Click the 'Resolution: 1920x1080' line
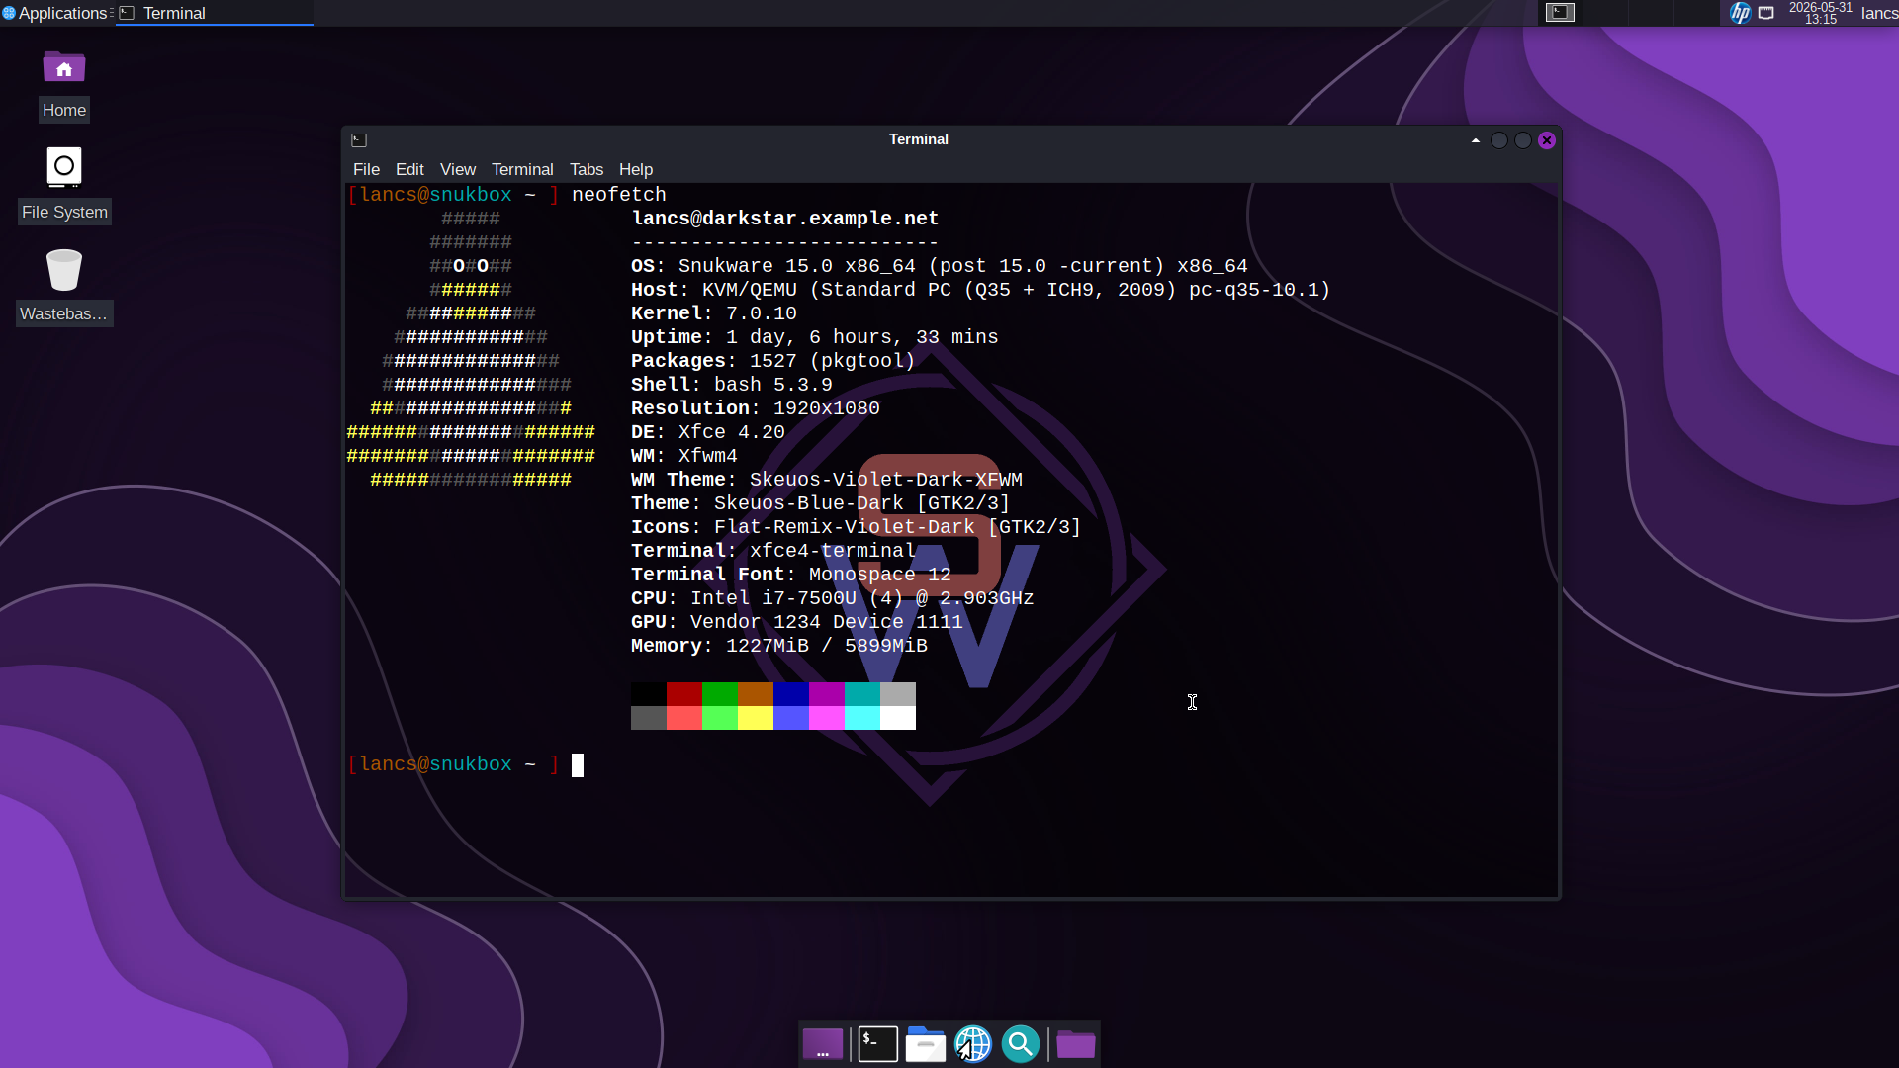Screen dimensions: 1899x1068 [x=756, y=408]
